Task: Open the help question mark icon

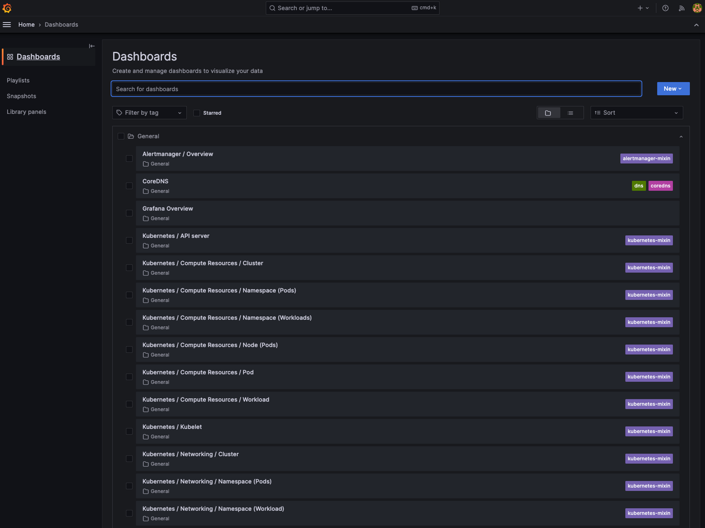Action: pyautogui.click(x=665, y=8)
